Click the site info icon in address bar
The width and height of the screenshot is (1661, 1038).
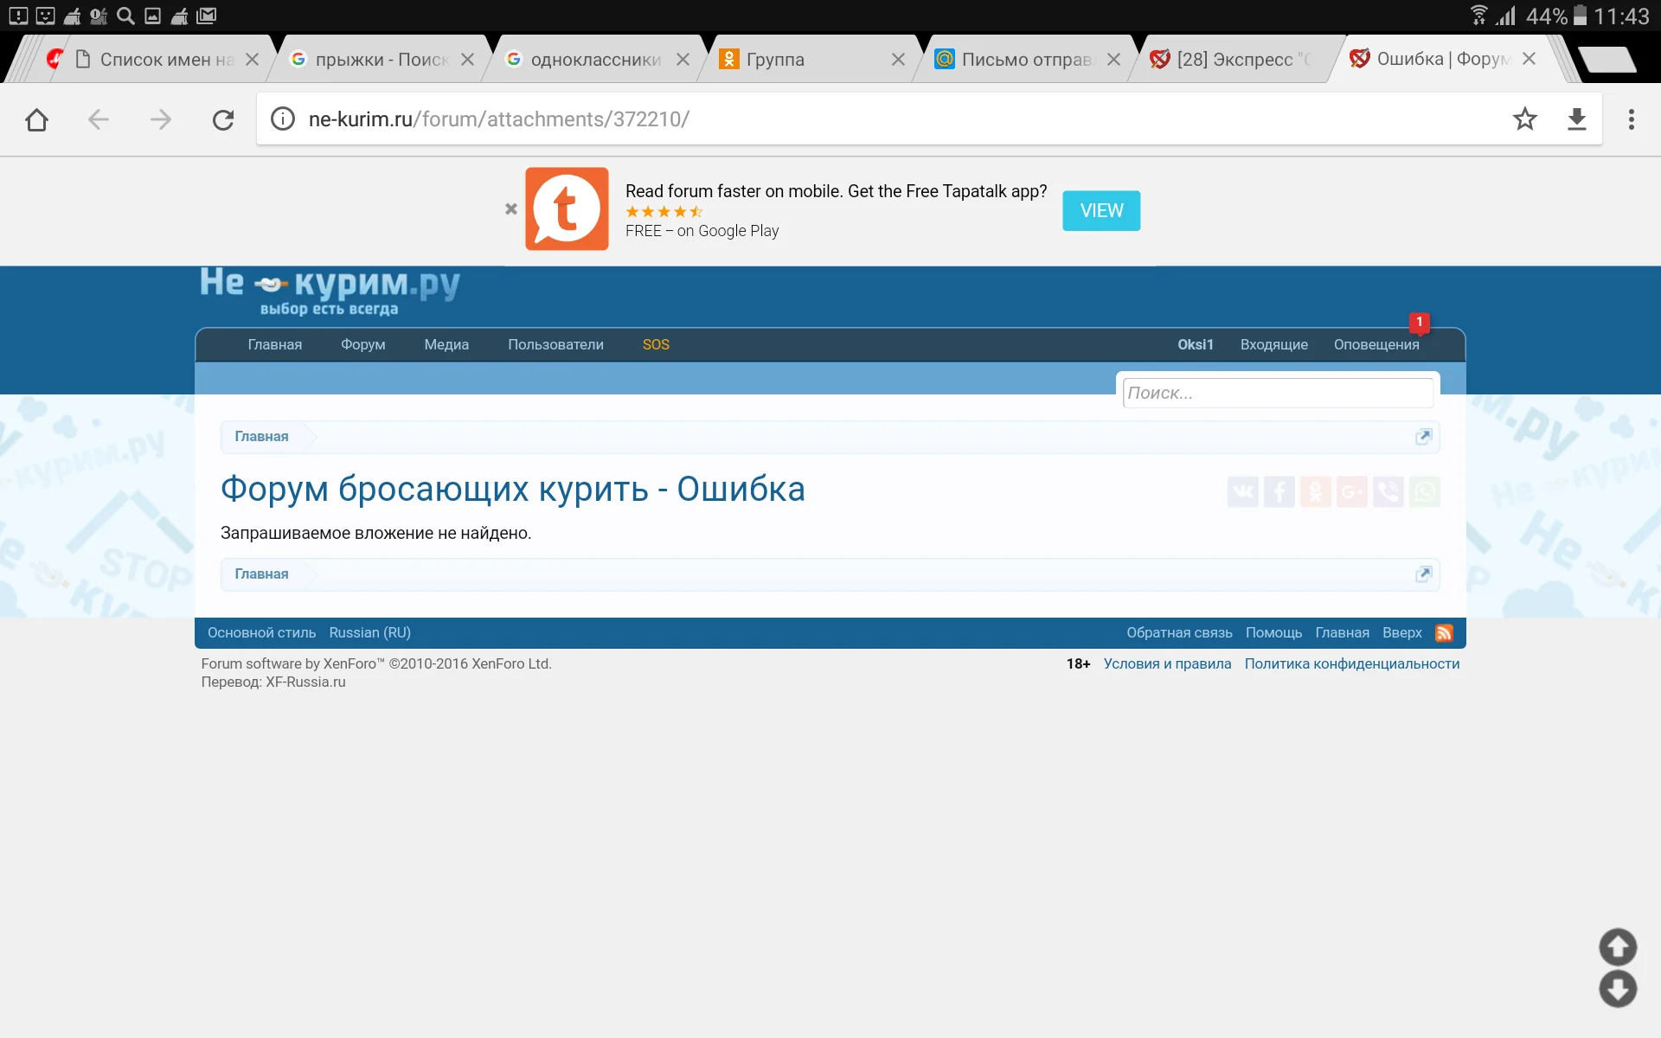[283, 119]
